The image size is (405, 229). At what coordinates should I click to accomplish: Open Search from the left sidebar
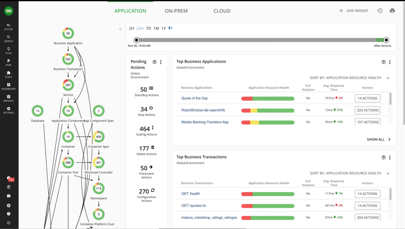click(x=8, y=39)
